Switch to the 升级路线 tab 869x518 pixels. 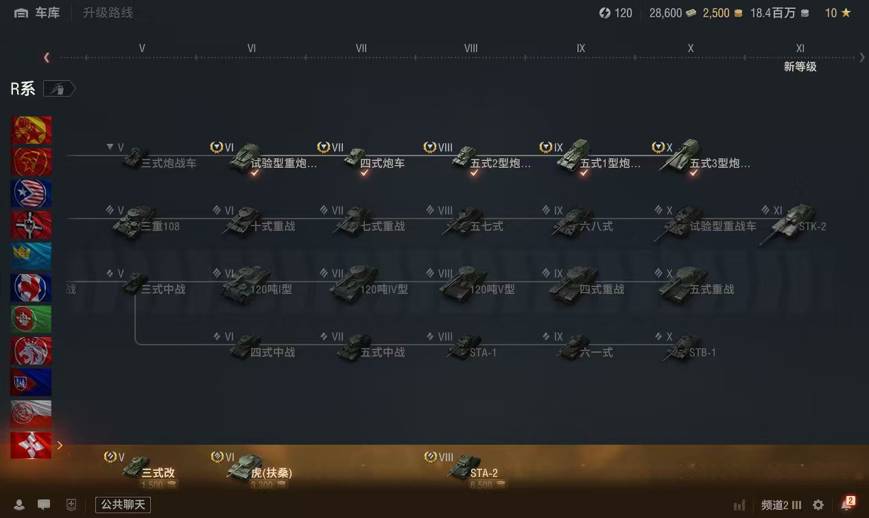(x=108, y=13)
